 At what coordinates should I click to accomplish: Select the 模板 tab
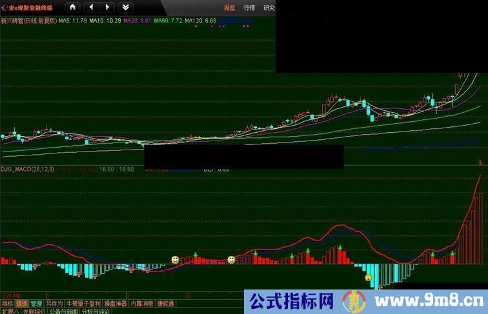(x=22, y=303)
